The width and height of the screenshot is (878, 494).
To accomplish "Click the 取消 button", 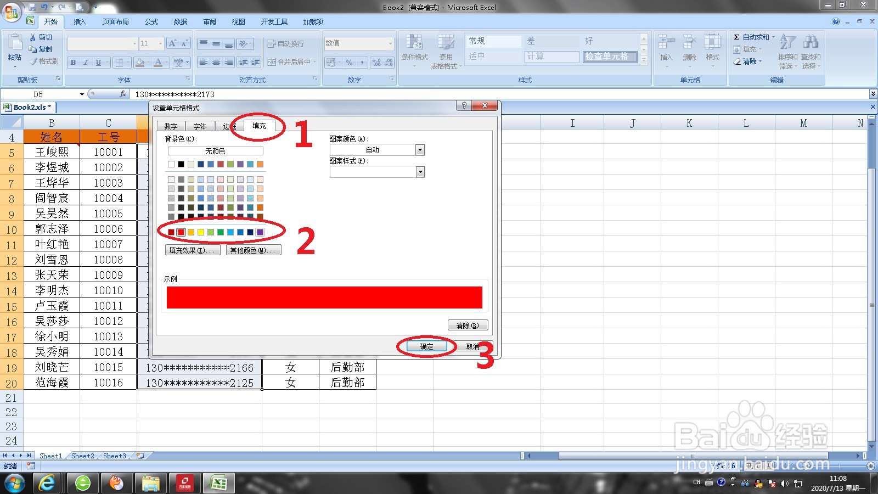I will tap(472, 346).
